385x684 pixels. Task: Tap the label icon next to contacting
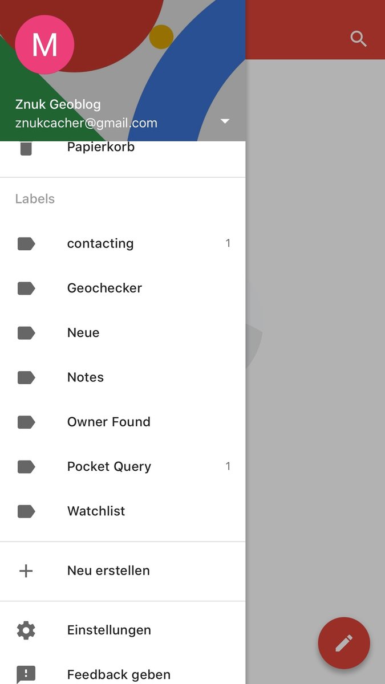pos(26,243)
